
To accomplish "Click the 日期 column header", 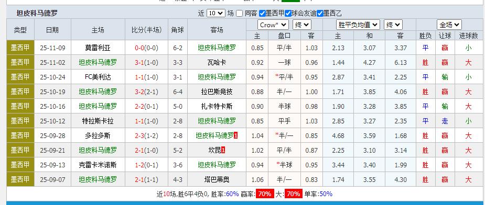I will point(52,30).
